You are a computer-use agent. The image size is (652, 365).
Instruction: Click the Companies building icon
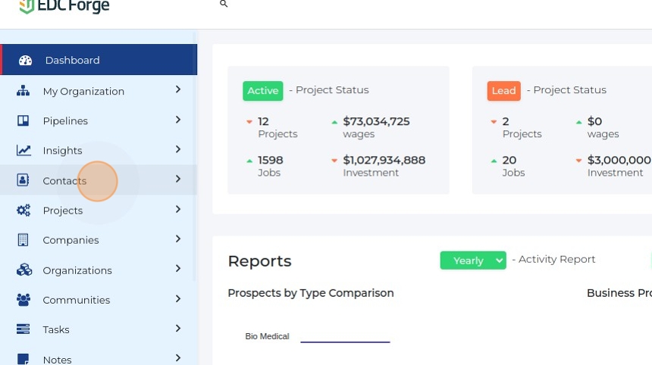pyautogui.click(x=23, y=239)
